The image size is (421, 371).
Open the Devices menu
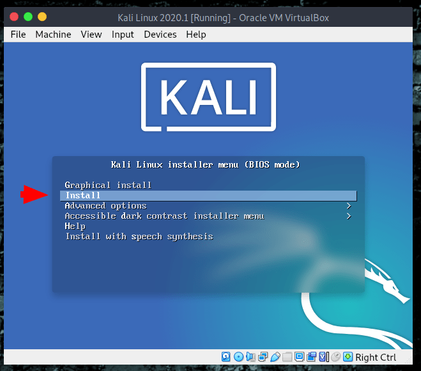160,35
